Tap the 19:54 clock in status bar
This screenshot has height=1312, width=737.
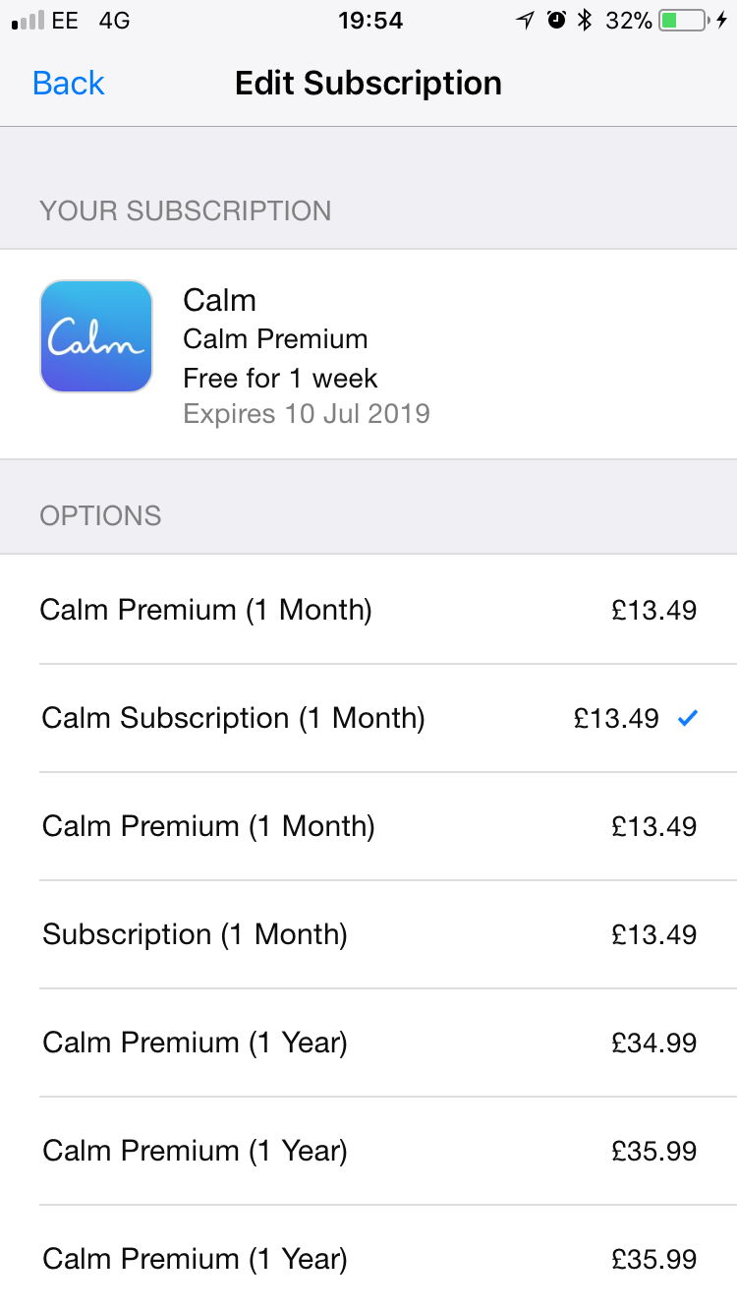coord(369,21)
